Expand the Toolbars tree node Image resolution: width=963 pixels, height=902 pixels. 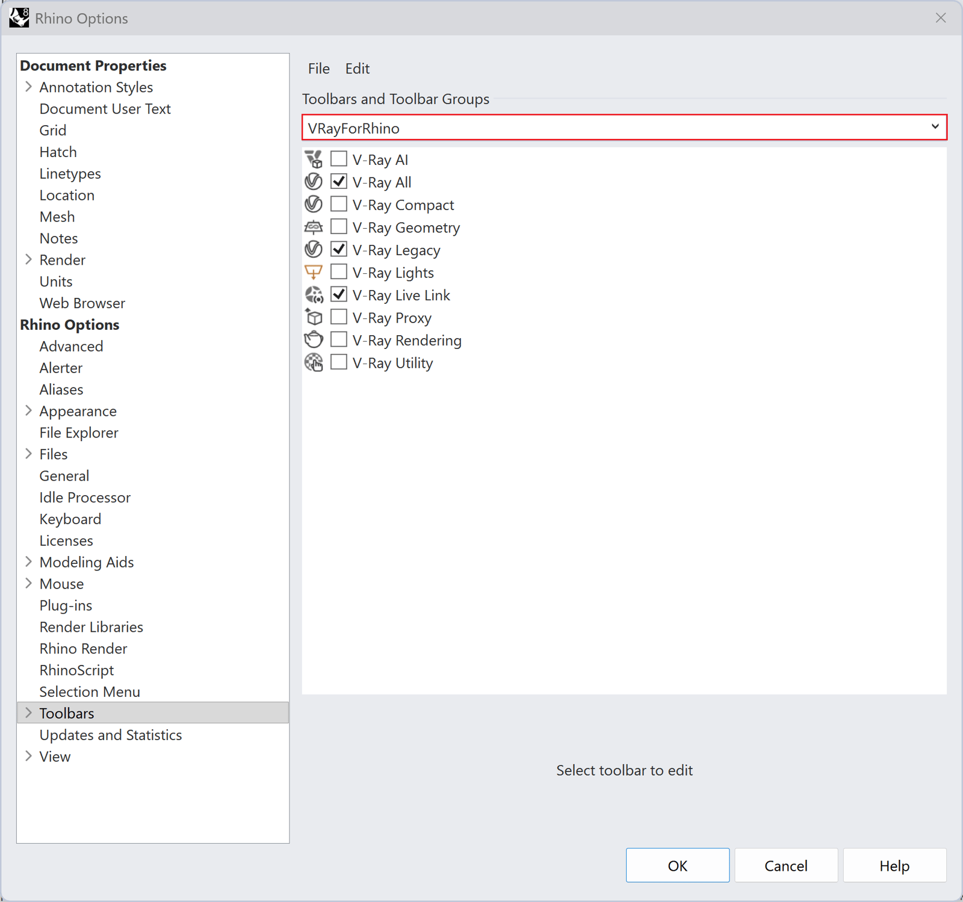28,712
